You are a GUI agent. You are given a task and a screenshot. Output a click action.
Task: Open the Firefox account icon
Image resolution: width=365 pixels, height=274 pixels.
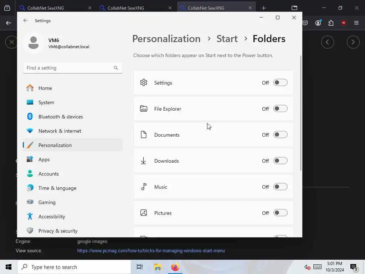318,23
